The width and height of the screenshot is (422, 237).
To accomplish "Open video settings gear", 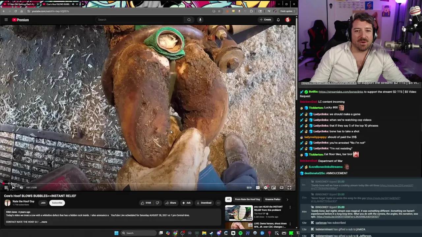I will (266, 188).
